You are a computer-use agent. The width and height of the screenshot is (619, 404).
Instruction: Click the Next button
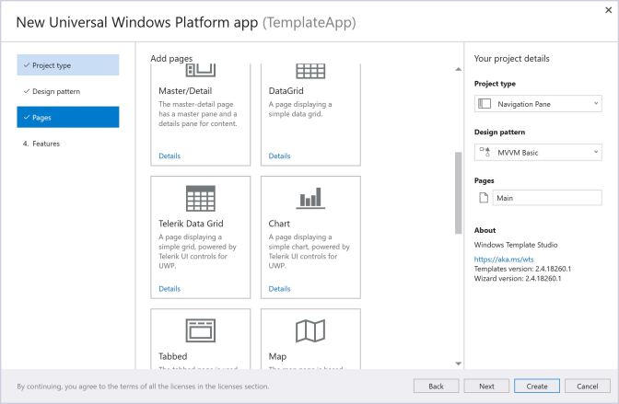[486, 387]
